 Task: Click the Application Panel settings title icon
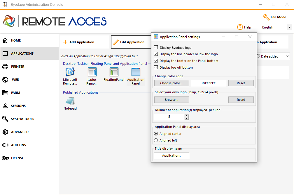click(156, 37)
